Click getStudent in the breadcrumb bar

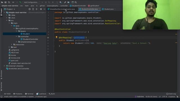94,6
